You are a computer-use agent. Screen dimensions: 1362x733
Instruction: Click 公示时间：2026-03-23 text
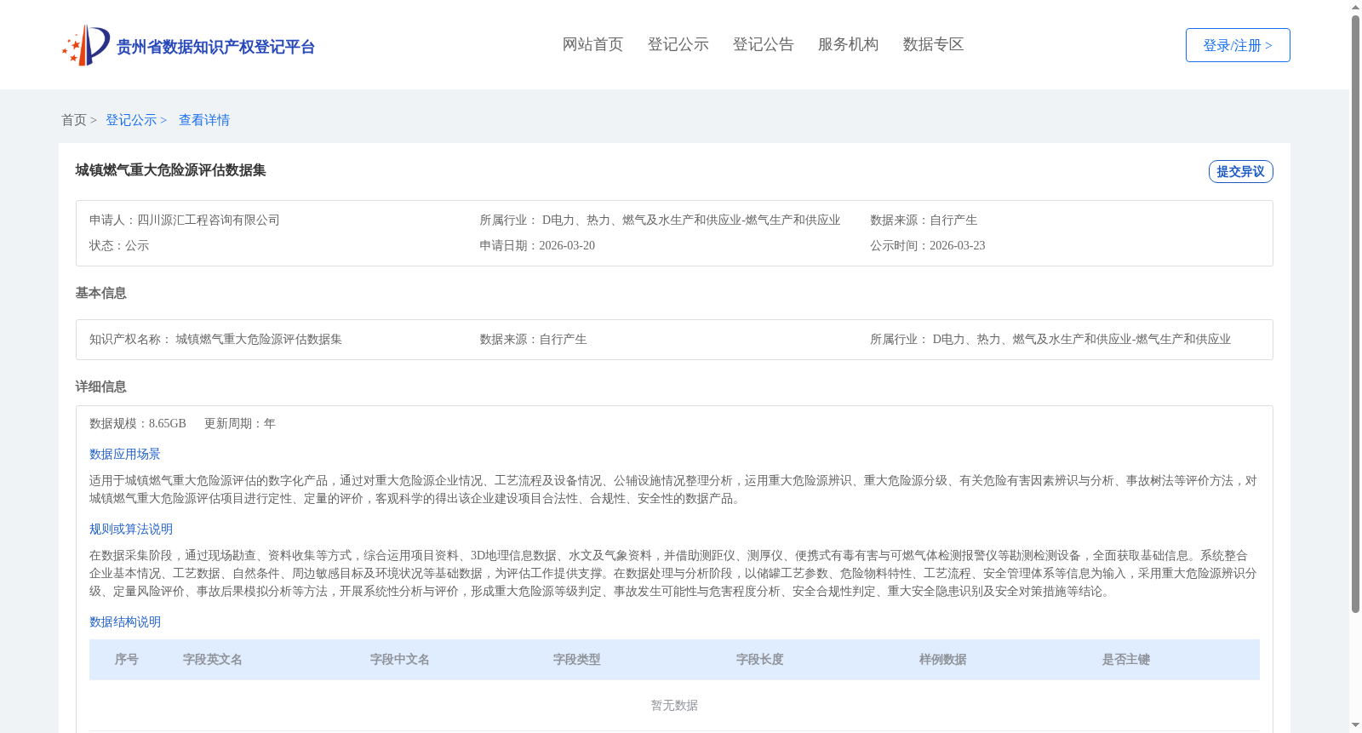pyautogui.click(x=928, y=245)
